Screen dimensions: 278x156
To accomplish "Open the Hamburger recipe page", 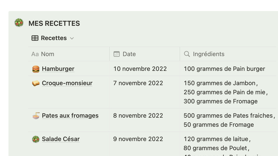I will coord(58,69).
